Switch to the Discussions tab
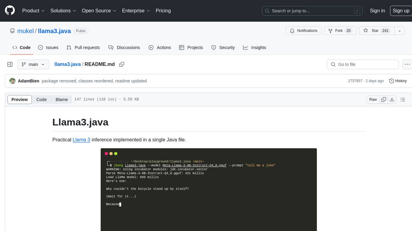The image size is (412, 231). tap(124, 47)
